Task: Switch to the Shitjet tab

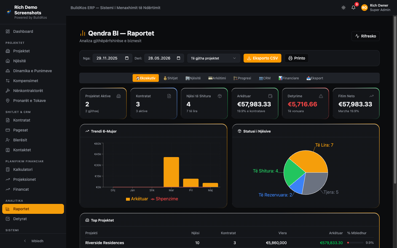Action: (170, 78)
